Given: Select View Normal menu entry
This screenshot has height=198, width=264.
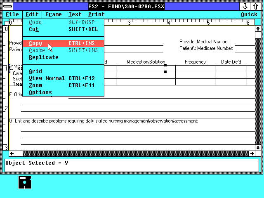Looking at the screenshot, I should click(x=63, y=78).
